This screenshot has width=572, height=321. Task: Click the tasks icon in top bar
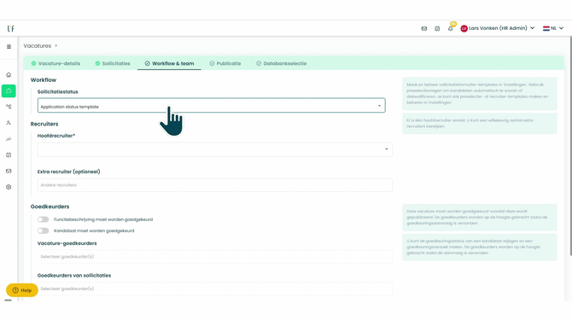pyautogui.click(x=437, y=28)
